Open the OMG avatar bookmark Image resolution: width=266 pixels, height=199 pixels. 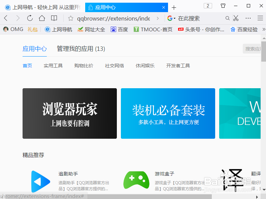pyautogui.click(x=13, y=29)
